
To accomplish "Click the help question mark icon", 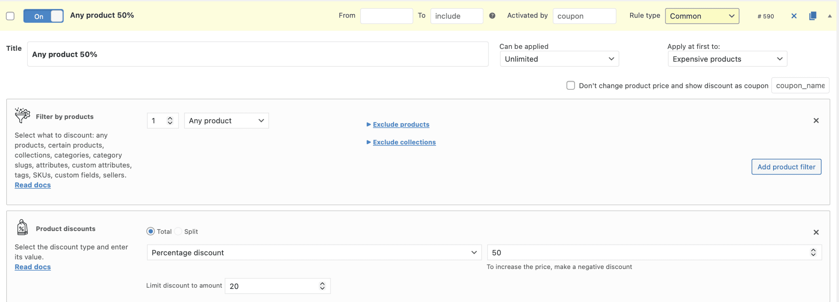I will pos(492,16).
